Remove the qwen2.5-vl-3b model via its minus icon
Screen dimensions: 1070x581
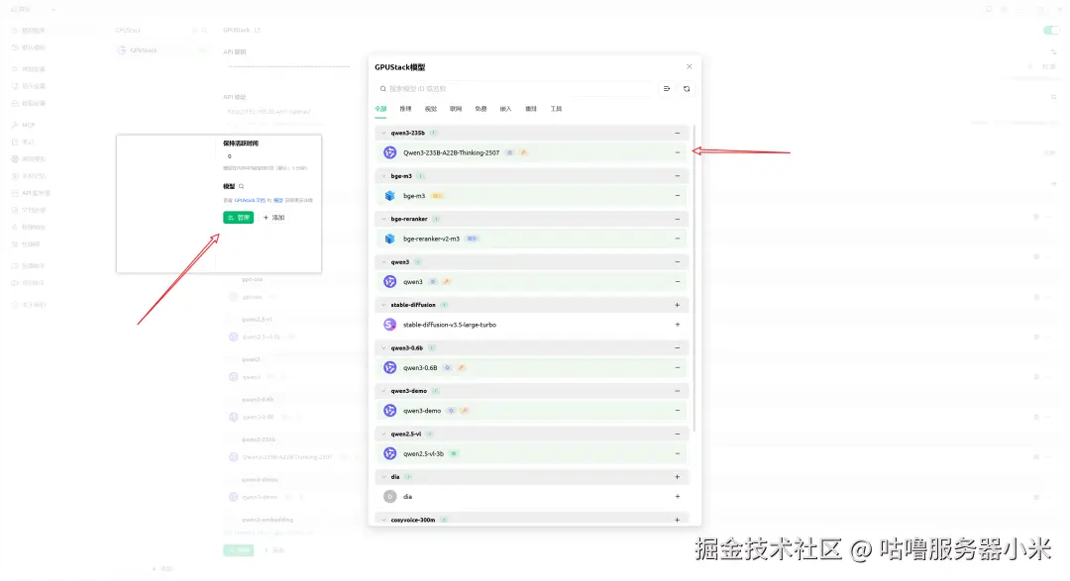click(678, 453)
